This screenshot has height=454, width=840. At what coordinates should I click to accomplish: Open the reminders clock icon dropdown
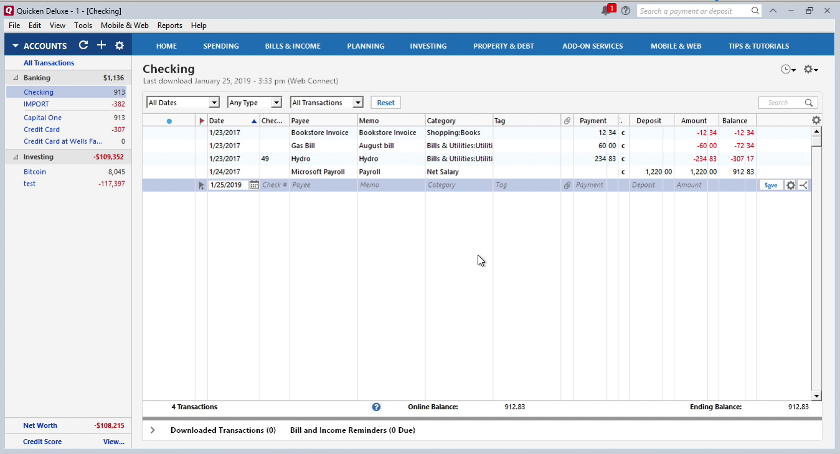tap(788, 69)
